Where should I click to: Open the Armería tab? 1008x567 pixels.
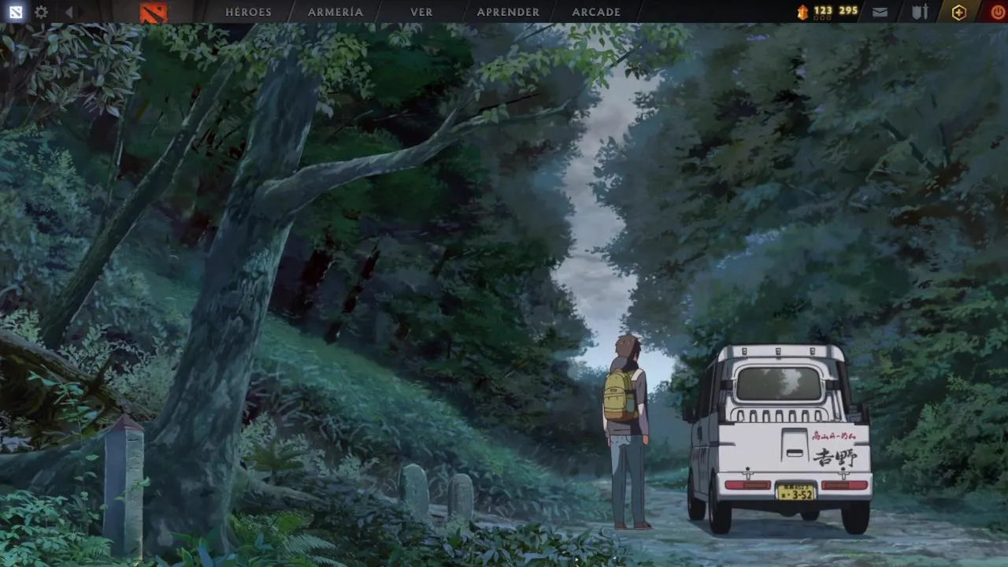point(335,12)
